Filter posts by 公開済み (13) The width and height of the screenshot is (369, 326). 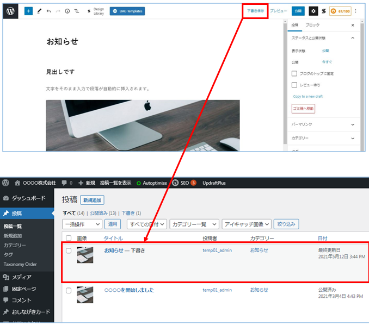pos(103,213)
